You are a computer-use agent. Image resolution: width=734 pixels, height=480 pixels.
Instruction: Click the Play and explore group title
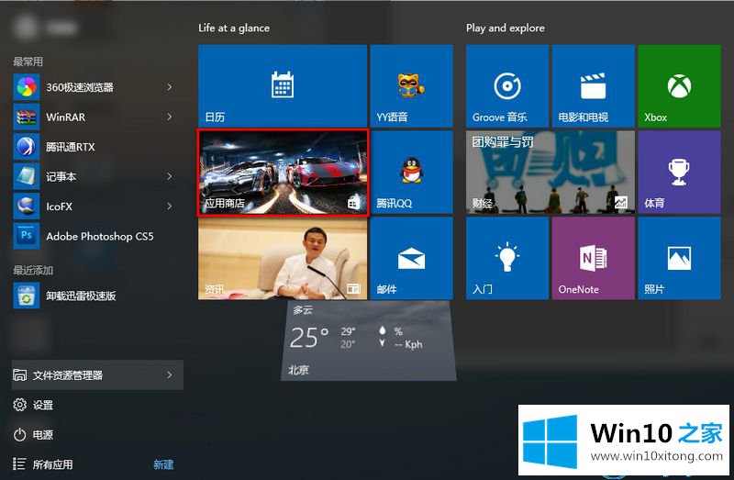pos(506,28)
